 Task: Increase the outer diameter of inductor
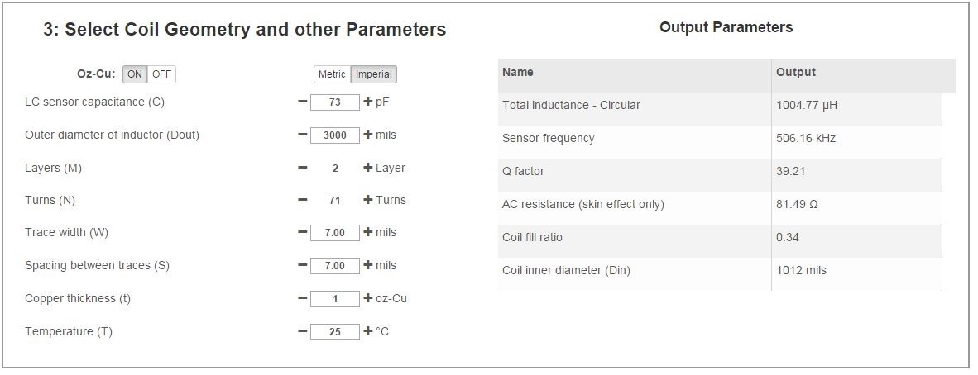[x=368, y=135]
